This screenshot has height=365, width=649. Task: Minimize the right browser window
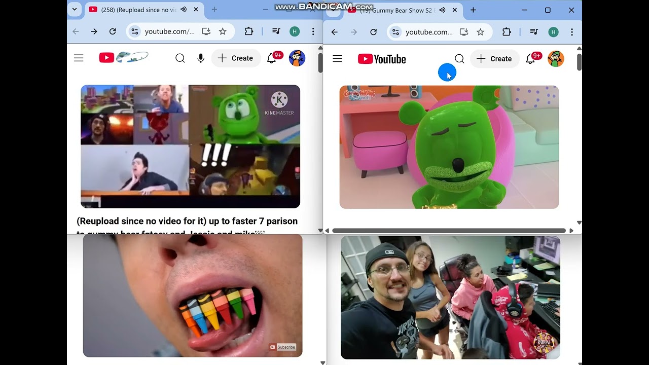click(524, 10)
